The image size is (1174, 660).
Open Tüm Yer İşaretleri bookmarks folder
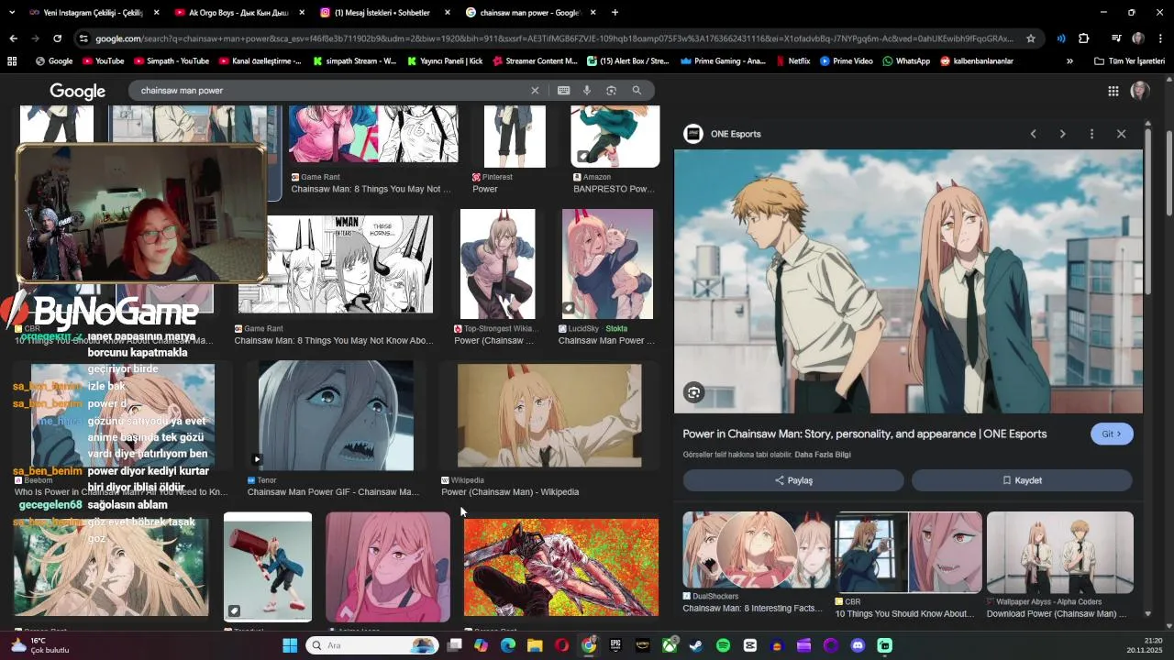point(1129,61)
